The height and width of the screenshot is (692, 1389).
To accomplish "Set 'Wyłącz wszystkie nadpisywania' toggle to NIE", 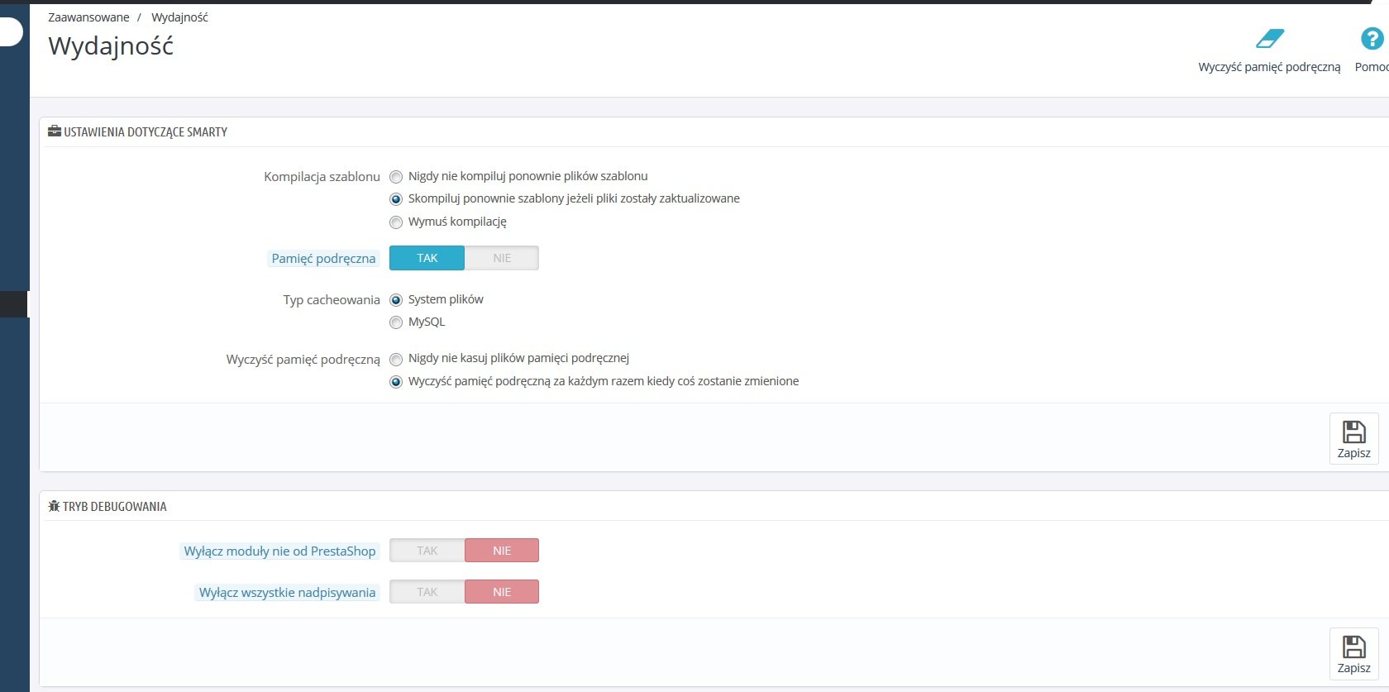I will tap(502, 592).
